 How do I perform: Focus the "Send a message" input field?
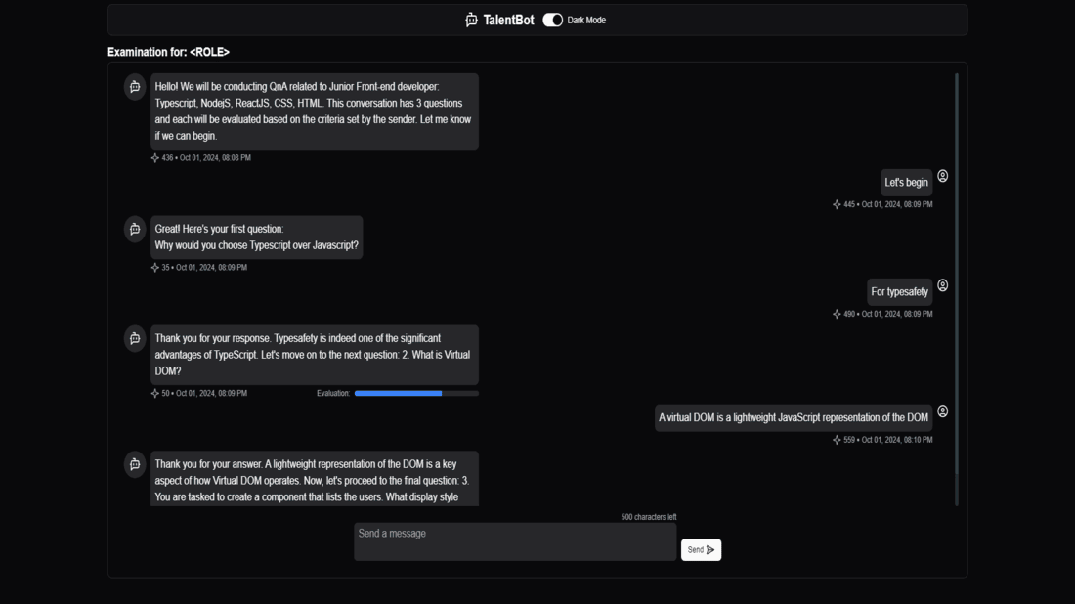click(x=515, y=541)
